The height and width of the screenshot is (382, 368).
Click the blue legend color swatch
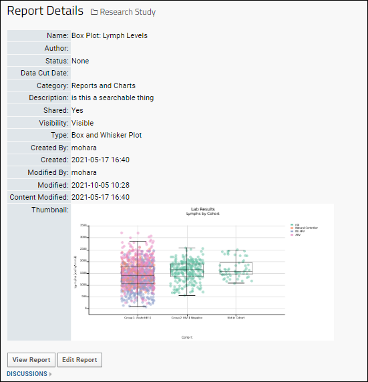pos(292,231)
